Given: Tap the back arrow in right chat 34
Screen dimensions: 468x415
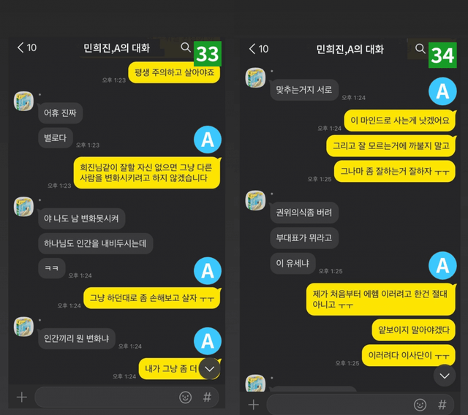Looking at the screenshot, I should [252, 49].
